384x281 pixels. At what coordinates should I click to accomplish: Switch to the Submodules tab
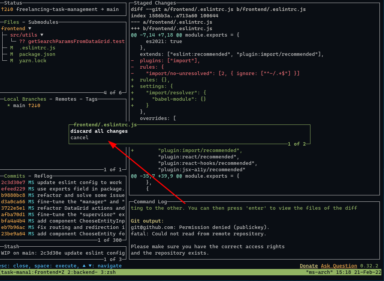43,22
